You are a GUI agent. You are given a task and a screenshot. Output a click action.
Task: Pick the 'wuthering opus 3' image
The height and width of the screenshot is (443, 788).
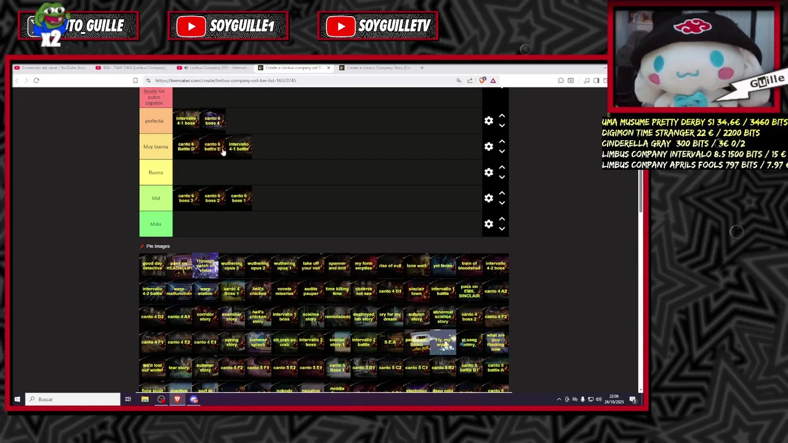(x=231, y=266)
